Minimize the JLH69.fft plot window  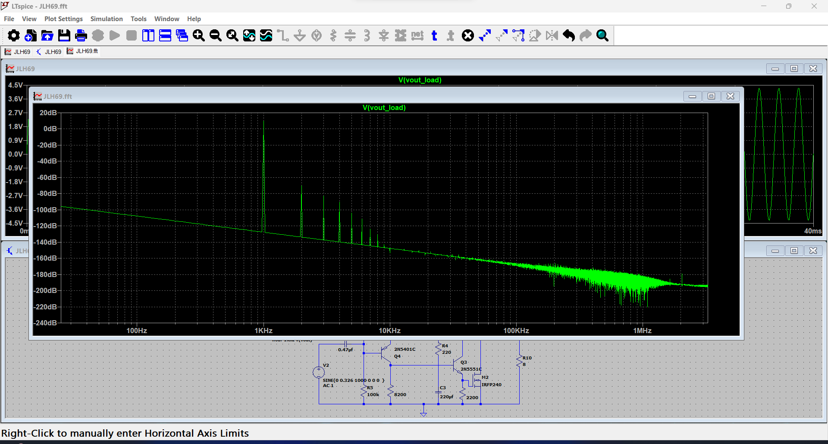click(x=692, y=96)
